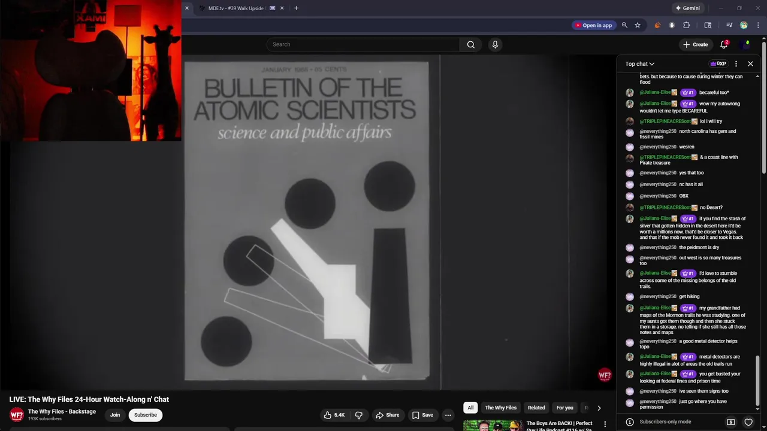The image size is (767, 431).
Task: Open a new browser tab
Action: (x=296, y=8)
